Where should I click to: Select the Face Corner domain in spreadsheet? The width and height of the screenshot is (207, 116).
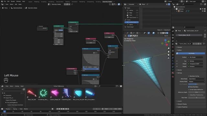[x=133, y=17]
